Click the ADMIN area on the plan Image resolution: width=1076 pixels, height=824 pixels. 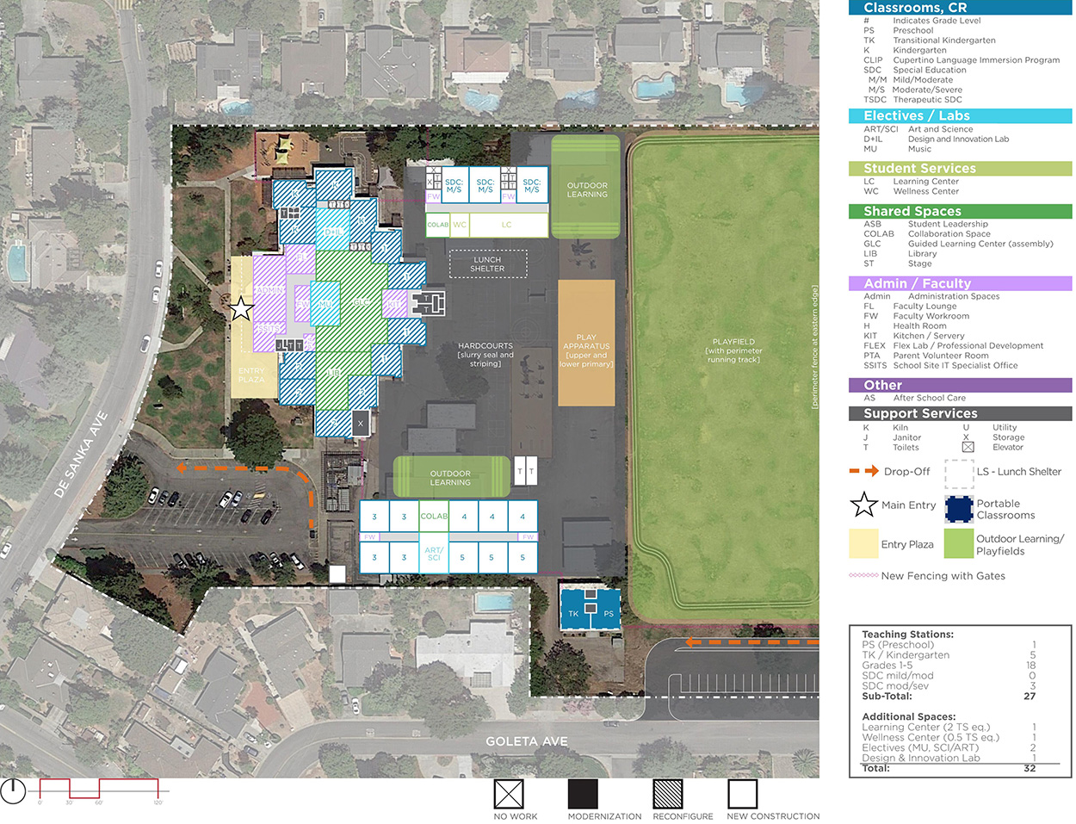click(270, 290)
